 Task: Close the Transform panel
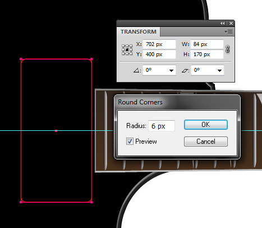231,24
